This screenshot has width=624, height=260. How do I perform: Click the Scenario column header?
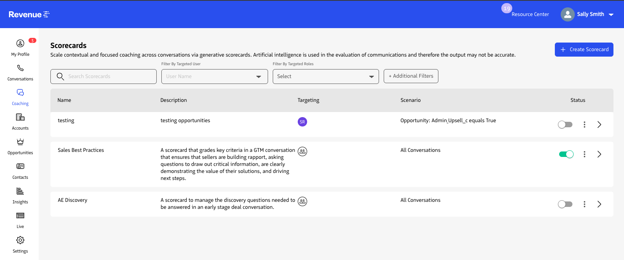pyautogui.click(x=411, y=100)
